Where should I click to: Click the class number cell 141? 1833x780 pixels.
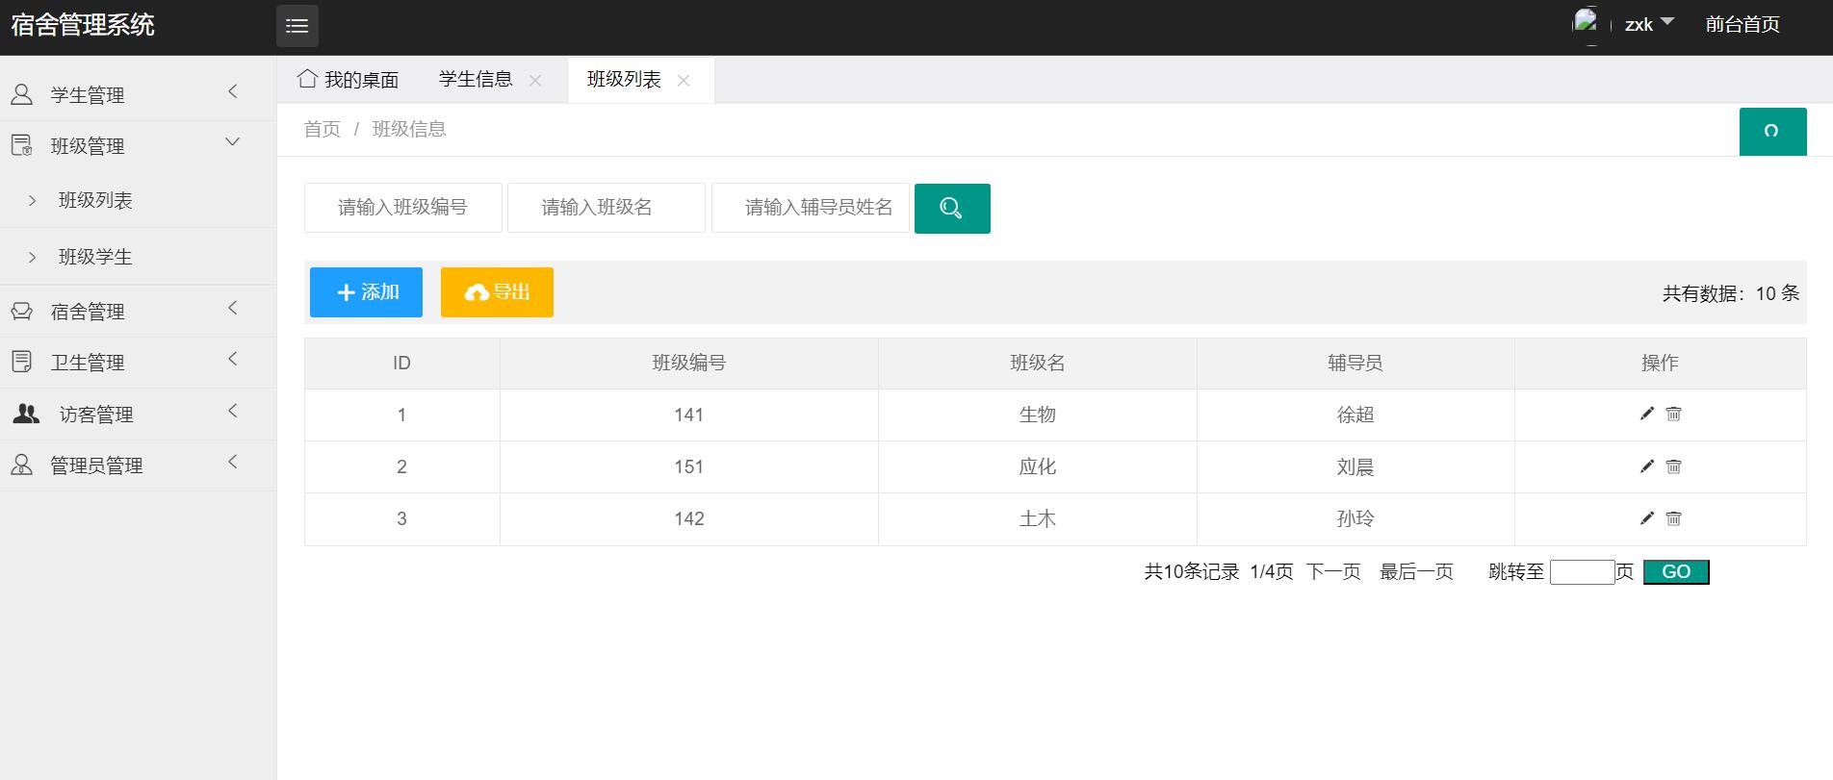pyautogui.click(x=689, y=415)
